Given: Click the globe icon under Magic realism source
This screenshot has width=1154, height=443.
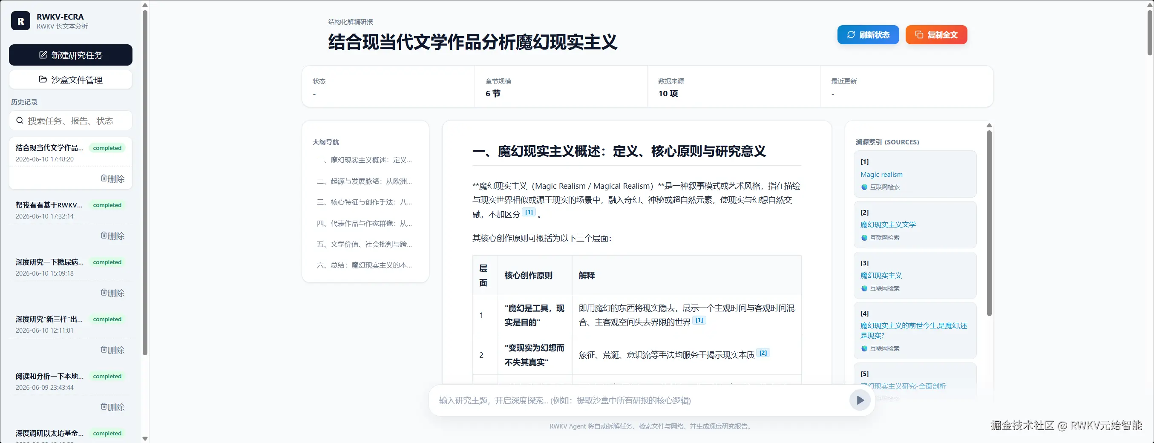Looking at the screenshot, I should [x=864, y=187].
